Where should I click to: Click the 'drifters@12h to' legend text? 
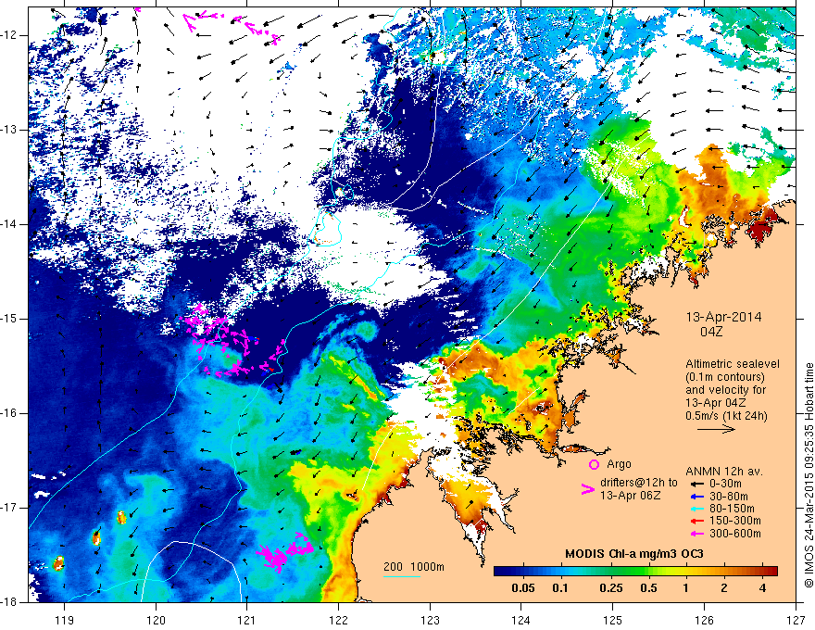pyautogui.click(x=639, y=483)
